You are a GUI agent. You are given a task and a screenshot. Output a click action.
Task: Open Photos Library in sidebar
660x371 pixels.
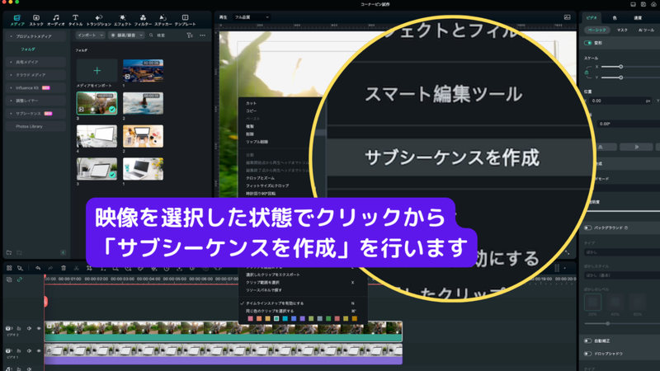point(35,126)
